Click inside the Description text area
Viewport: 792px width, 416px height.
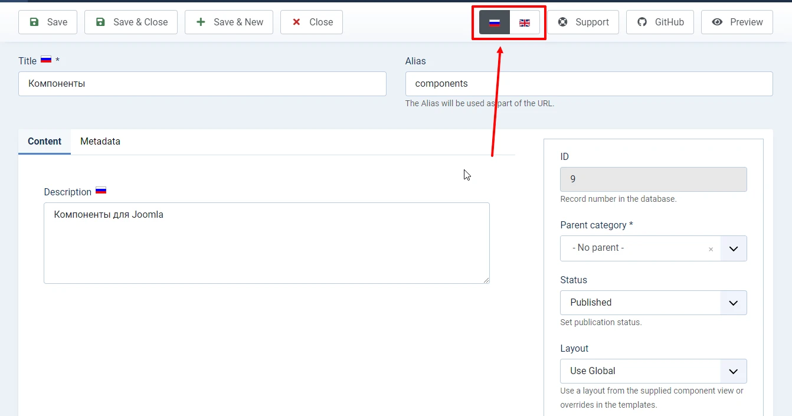point(267,243)
